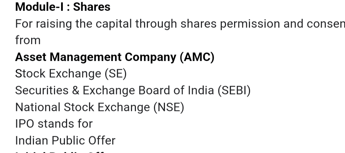Select the 'Stock Exchange (SE)' option line
345x153 pixels.
coord(71,74)
